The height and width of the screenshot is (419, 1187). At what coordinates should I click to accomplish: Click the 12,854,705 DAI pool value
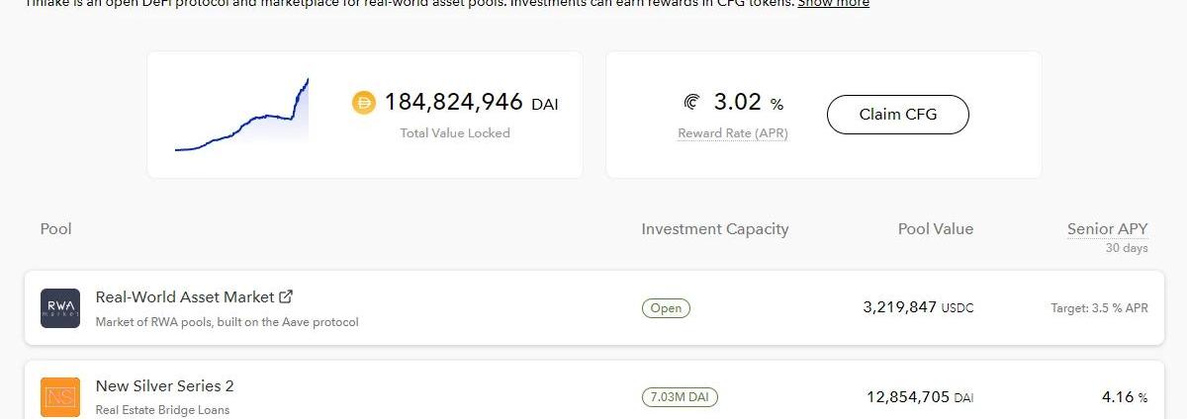(x=920, y=397)
